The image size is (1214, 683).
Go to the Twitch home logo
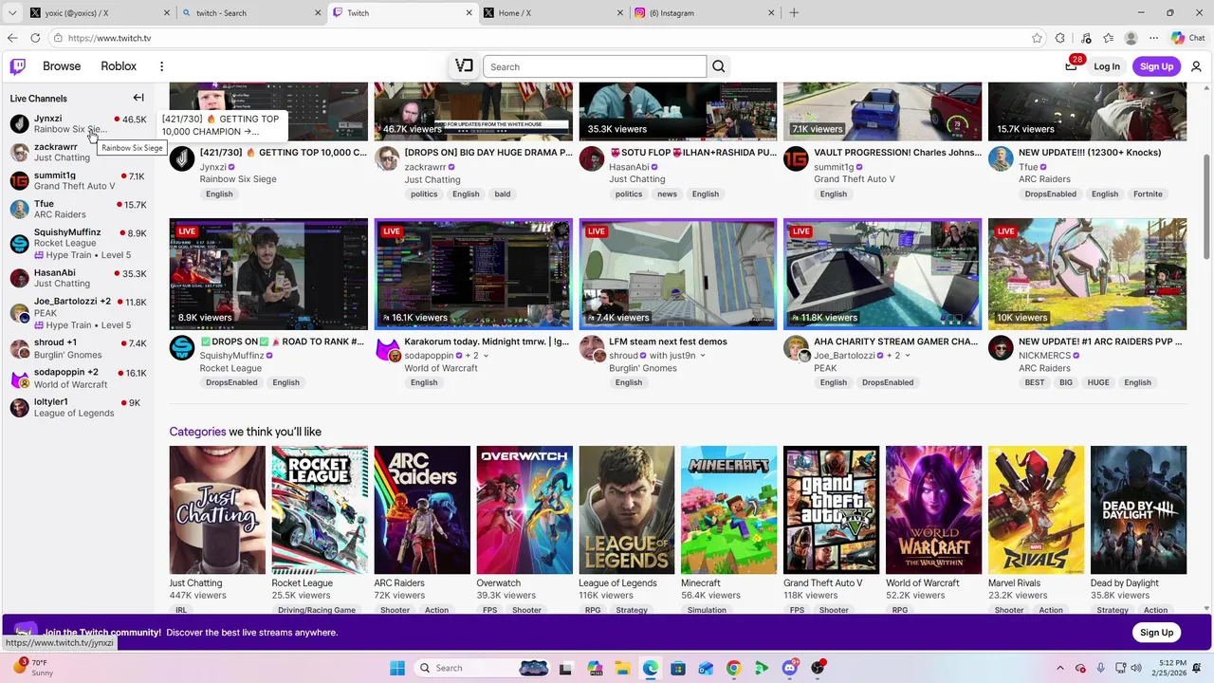pyautogui.click(x=18, y=66)
